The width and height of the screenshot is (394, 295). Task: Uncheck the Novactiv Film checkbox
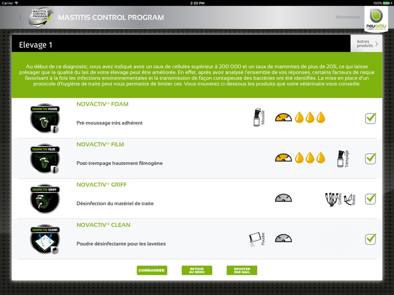370,159
